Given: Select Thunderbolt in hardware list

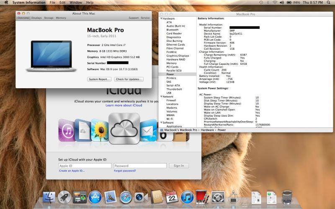Looking at the screenshot, I should tap(174, 89).
